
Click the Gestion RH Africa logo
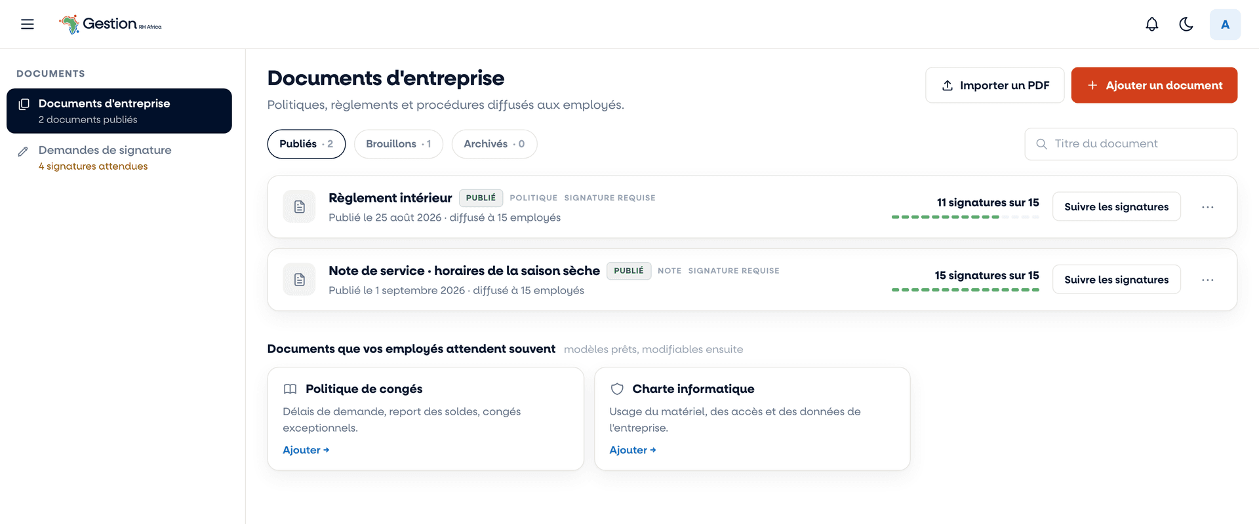pos(110,24)
